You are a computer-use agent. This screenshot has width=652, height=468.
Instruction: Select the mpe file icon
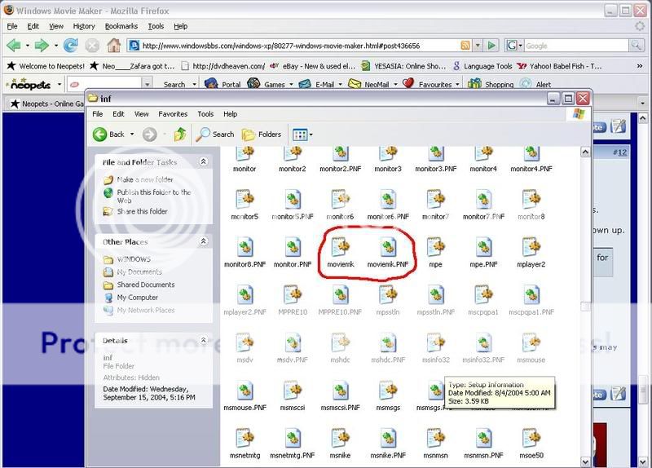click(436, 248)
